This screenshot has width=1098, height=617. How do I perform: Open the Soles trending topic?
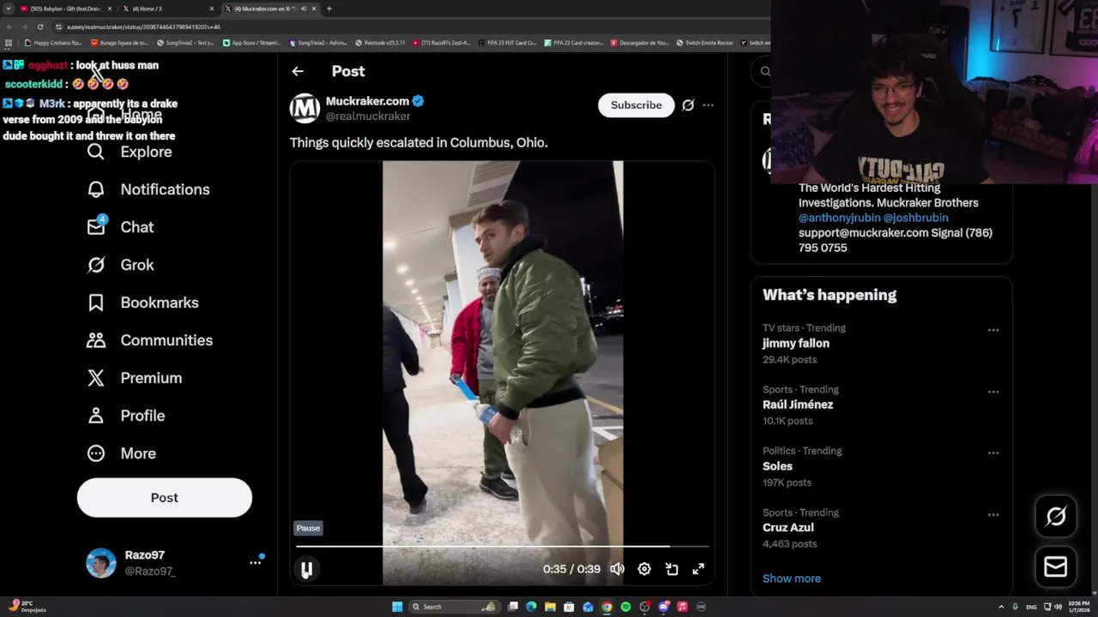777,466
